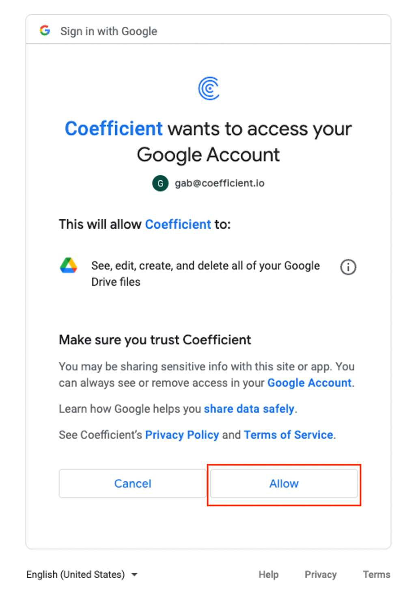
Task: Open Coefficient's Privacy Policy link
Action: pos(182,435)
